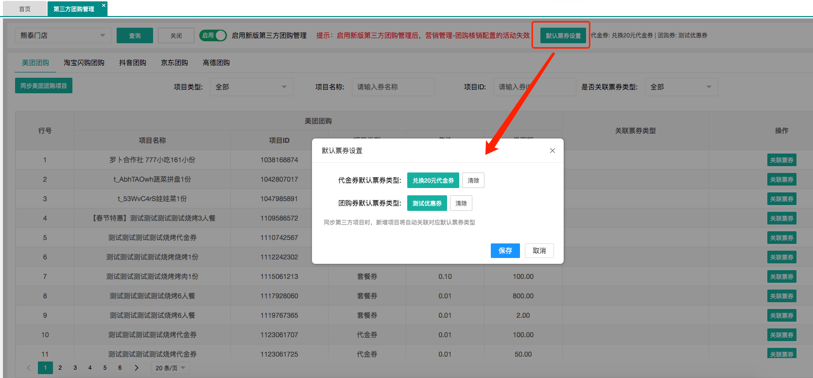Screen dimensions: 813x378
Task: Click 保存 in the dialog
Action: tap(505, 251)
